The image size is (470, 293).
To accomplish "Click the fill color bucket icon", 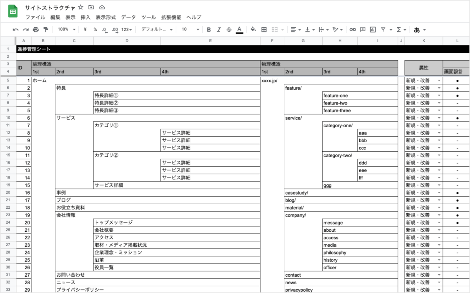I will pos(253,29).
